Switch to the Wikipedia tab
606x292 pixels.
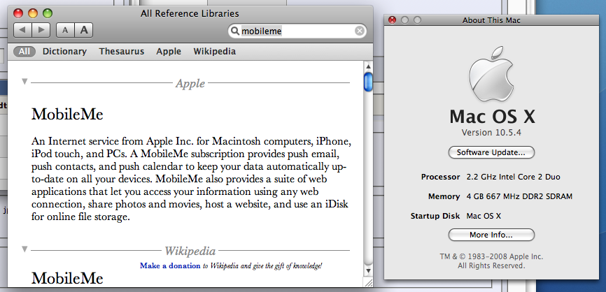tap(215, 52)
